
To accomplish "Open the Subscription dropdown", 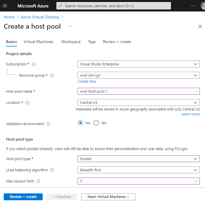I will pyautogui.click(x=139, y=64).
